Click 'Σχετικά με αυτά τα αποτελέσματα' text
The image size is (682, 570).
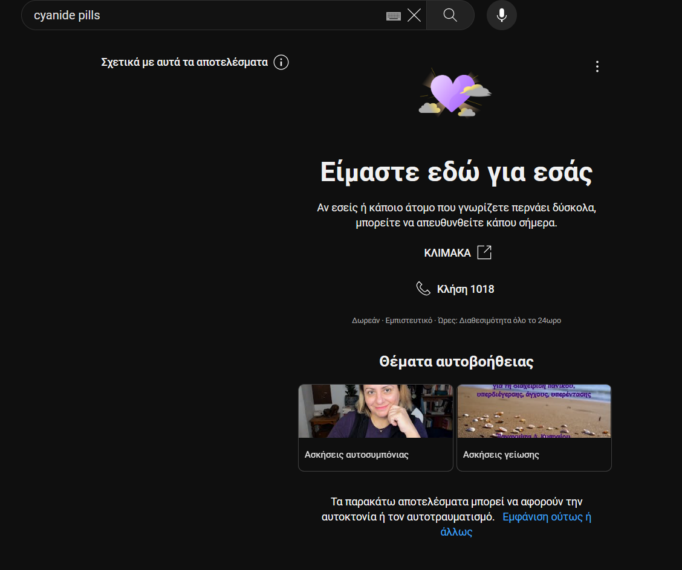(x=184, y=62)
